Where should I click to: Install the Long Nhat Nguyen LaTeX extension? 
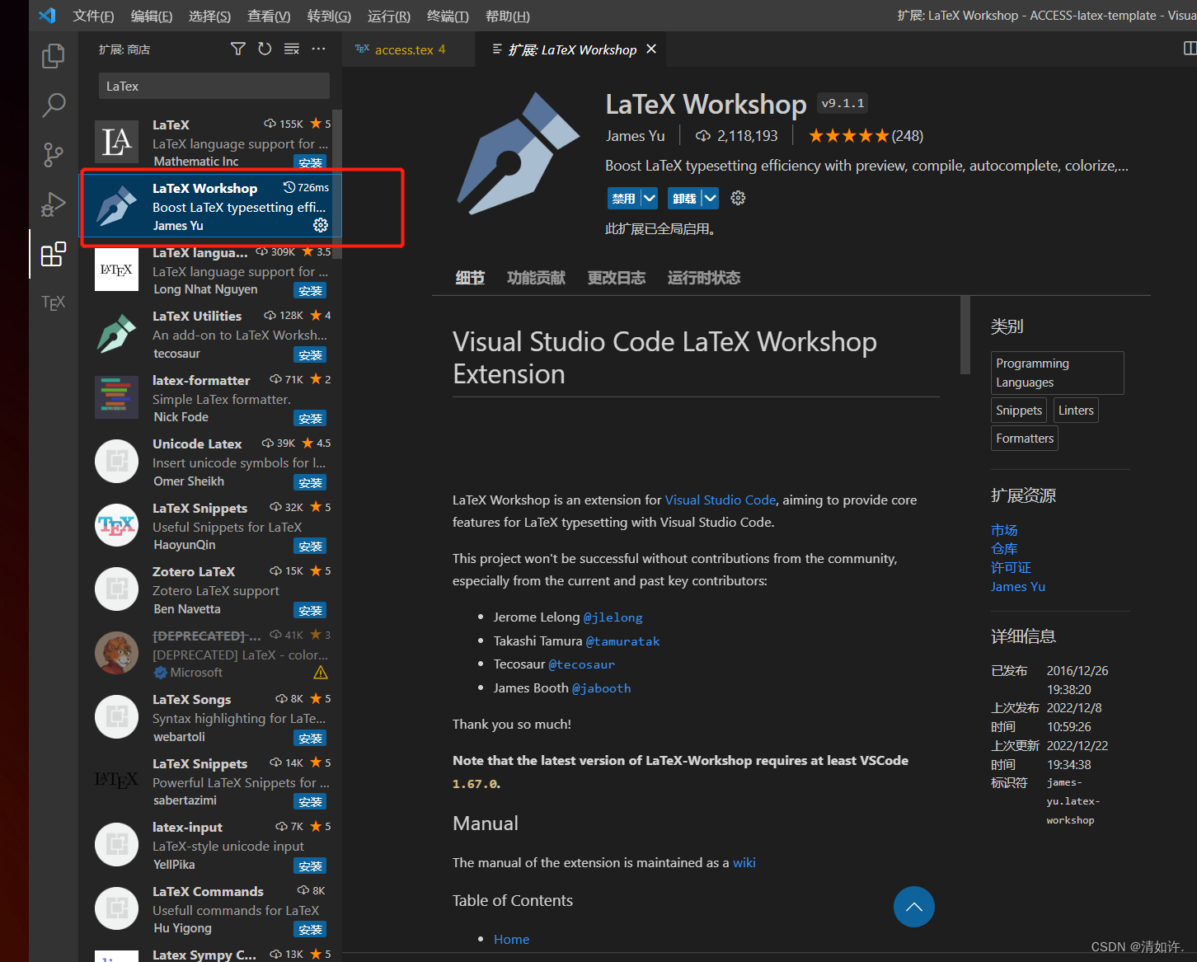tap(310, 290)
